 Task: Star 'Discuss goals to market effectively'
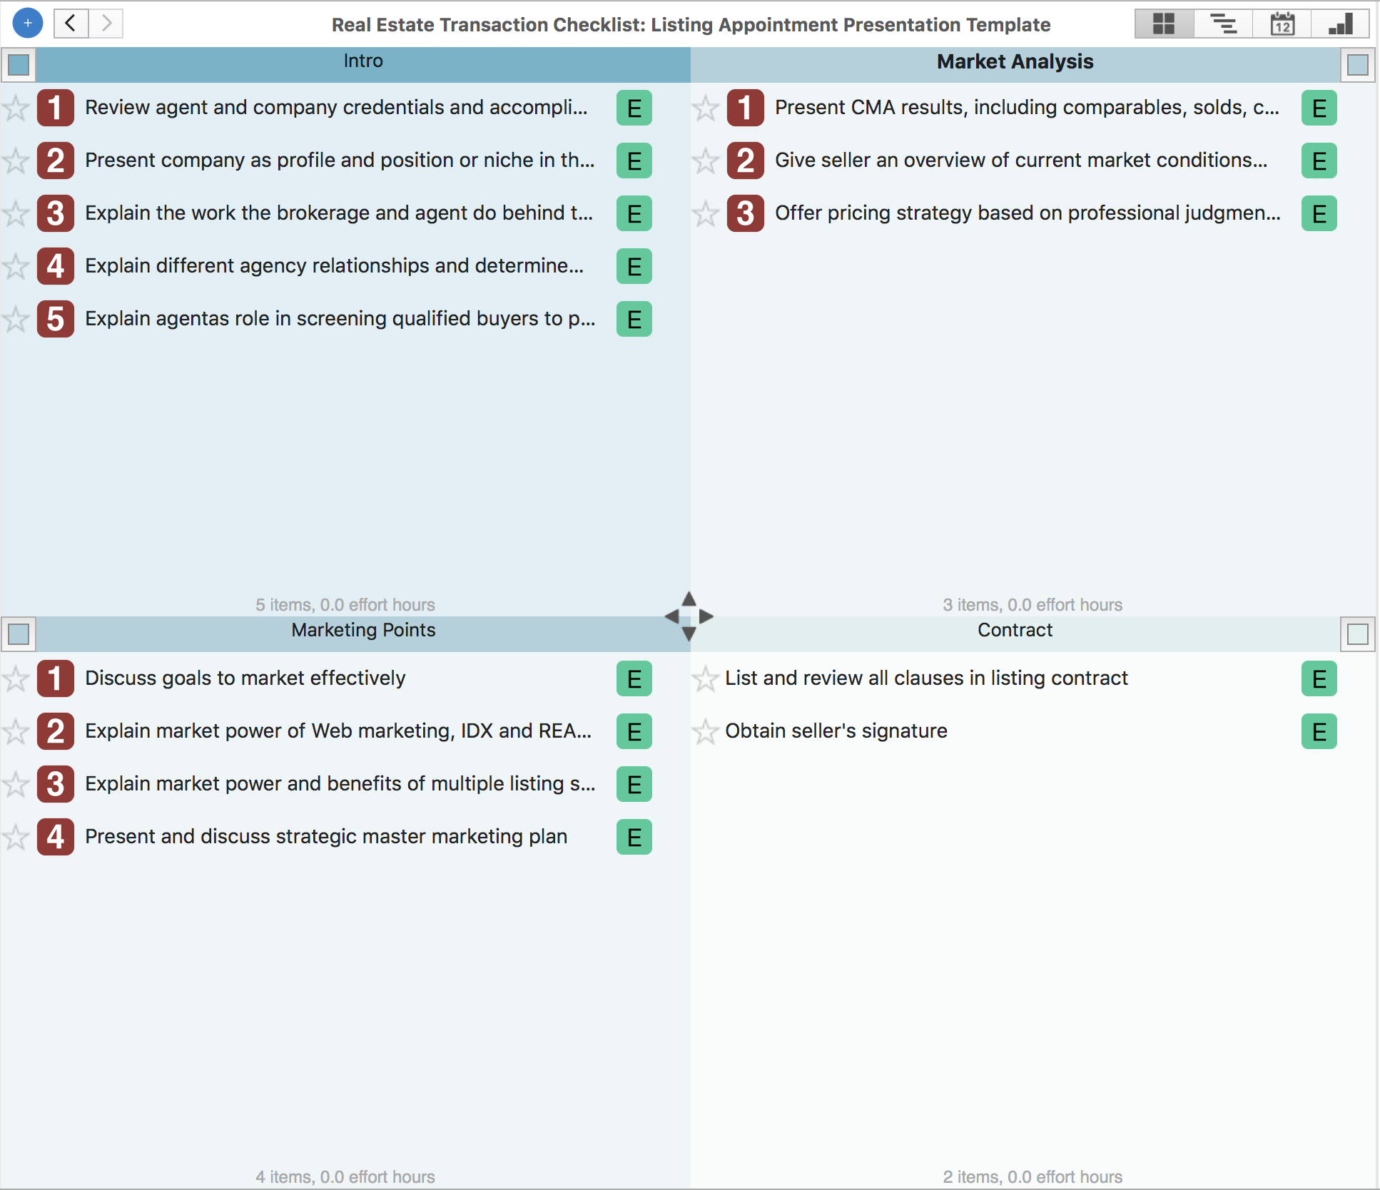tap(16, 678)
